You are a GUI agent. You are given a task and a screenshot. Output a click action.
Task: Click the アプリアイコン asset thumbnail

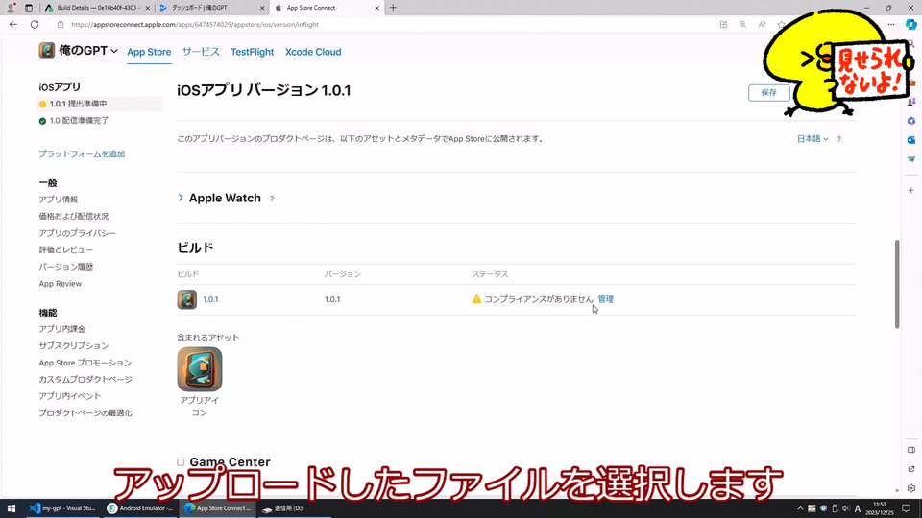[200, 368]
